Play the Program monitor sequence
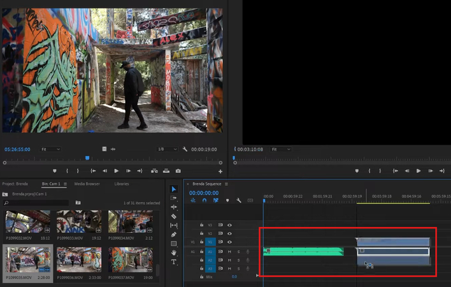451x287 pixels. (x=419, y=171)
